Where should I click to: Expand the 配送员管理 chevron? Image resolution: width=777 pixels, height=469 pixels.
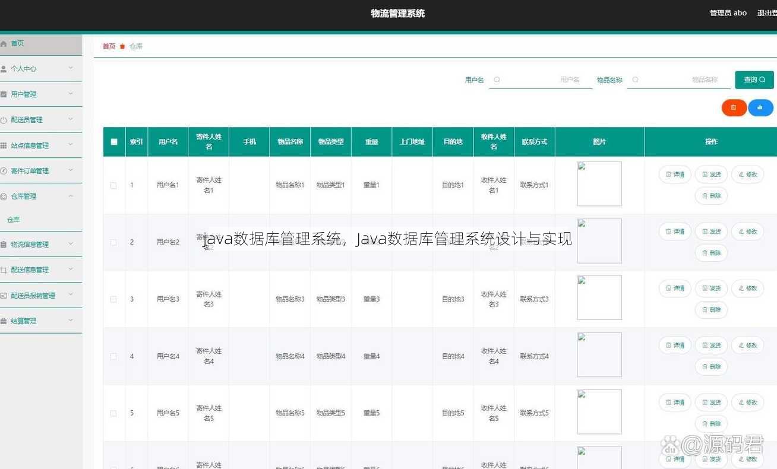click(x=71, y=119)
